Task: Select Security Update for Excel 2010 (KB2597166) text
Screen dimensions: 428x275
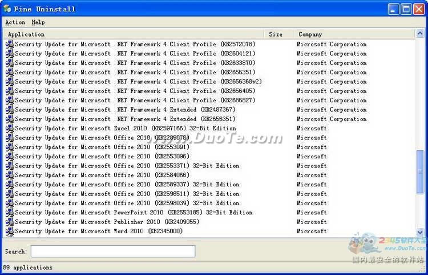Action: pos(126,128)
